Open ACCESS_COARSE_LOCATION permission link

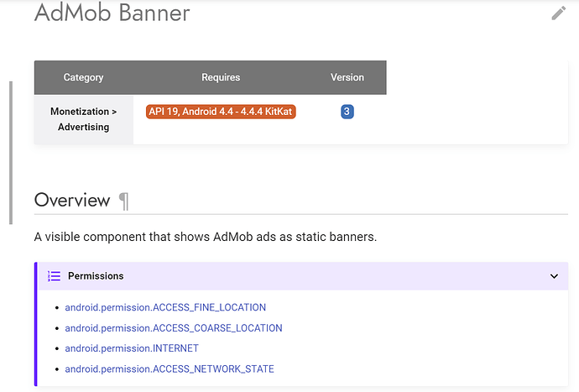[174, 328]
